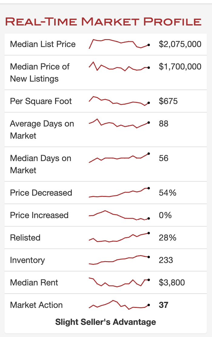
Task: Click the Inventory trend sparkline
Action: click(119, 260)
